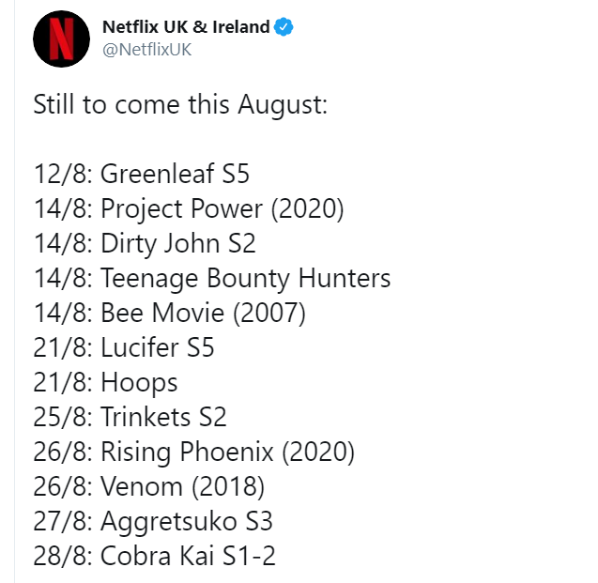Click the 12/8 date before Greenleaf
The height and width of the screenshot is (583, 598).
(63, 174)
